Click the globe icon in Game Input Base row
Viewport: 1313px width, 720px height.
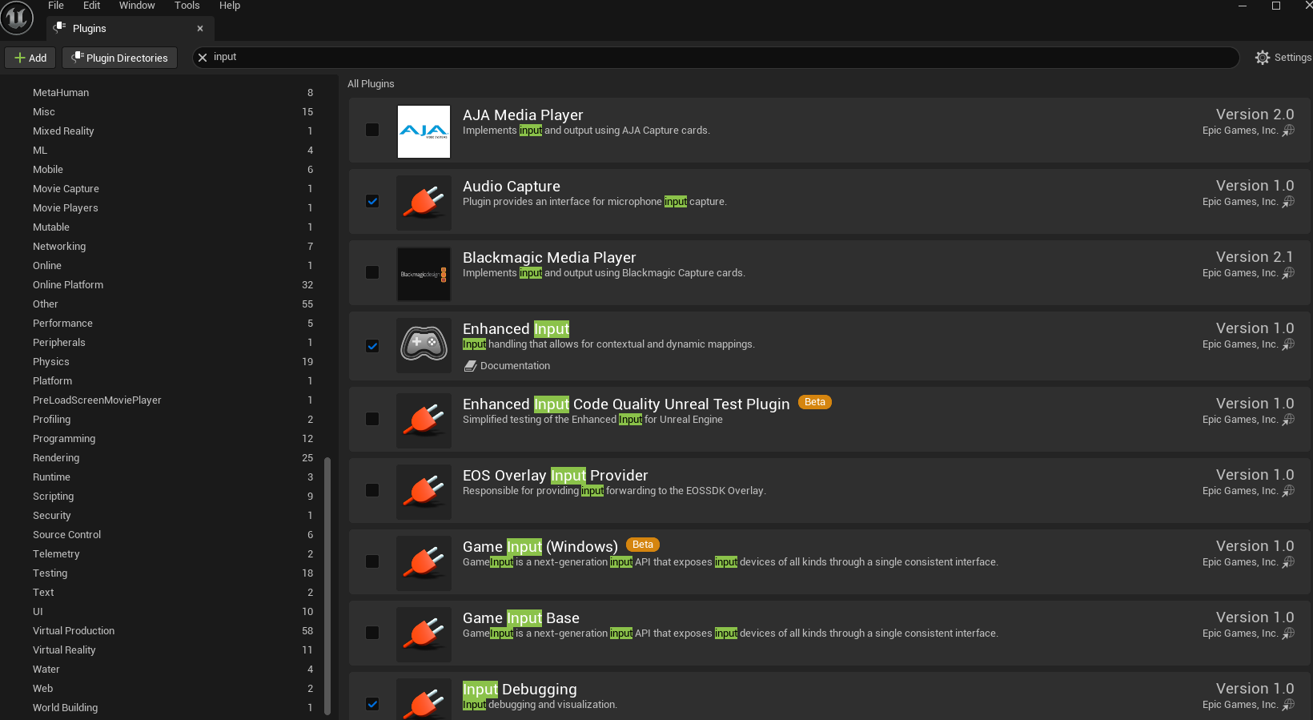tap(1288, 634)
